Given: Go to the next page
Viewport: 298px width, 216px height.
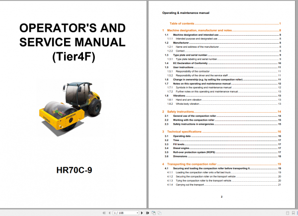Looking at the screenshot, I should (142, 213).
